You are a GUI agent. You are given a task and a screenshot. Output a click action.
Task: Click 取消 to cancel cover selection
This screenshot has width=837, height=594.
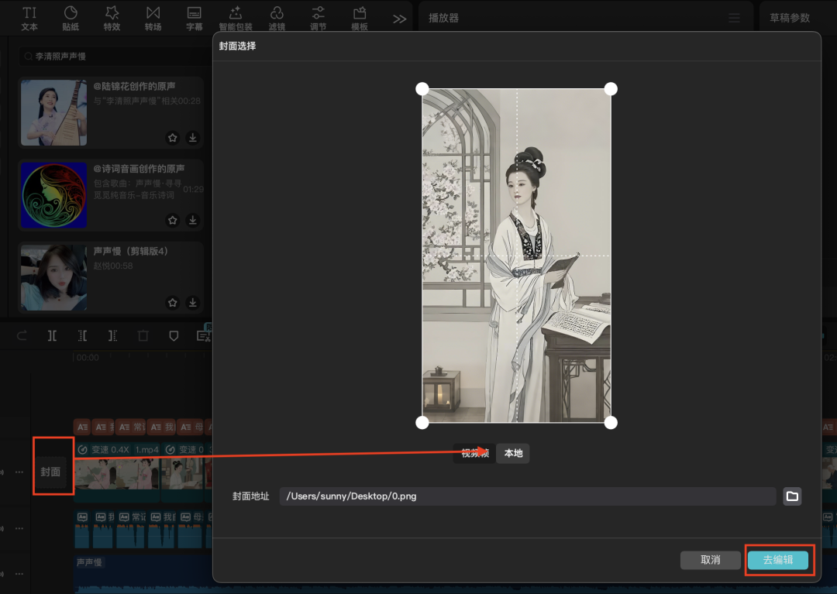tap(710, 560)
